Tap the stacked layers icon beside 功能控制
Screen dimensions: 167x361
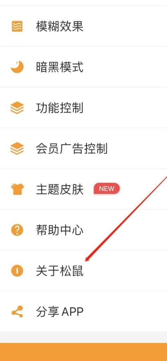17,108
